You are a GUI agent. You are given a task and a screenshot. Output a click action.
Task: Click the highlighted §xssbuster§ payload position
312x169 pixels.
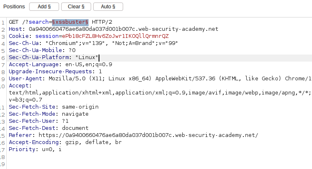point(73,22)
